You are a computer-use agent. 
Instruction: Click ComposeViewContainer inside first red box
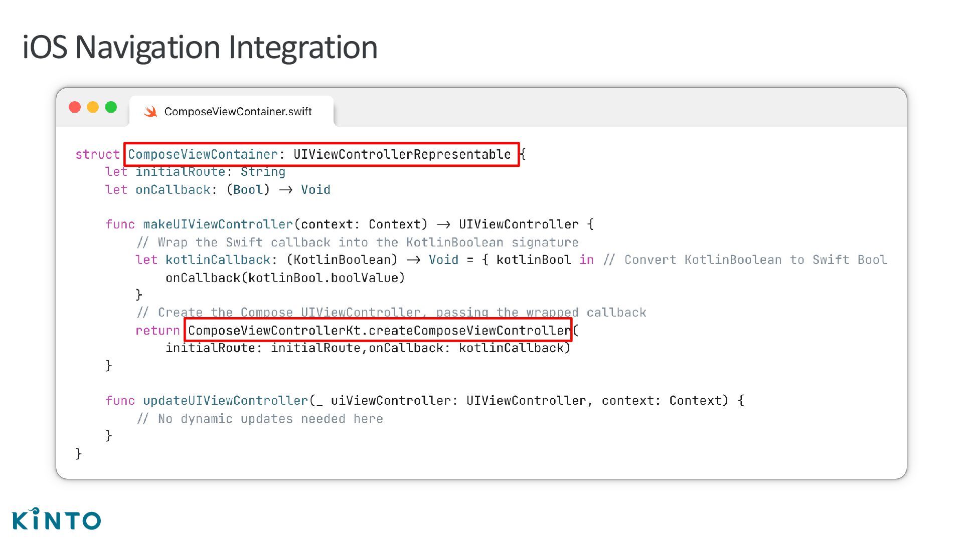[203, 154]
